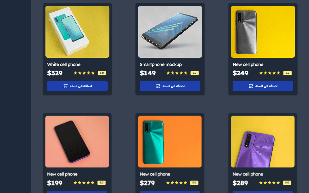The height and width of the screenshot is (193, 309).
Task: Click the star rating of White cell phone
Action: [84, 73]
